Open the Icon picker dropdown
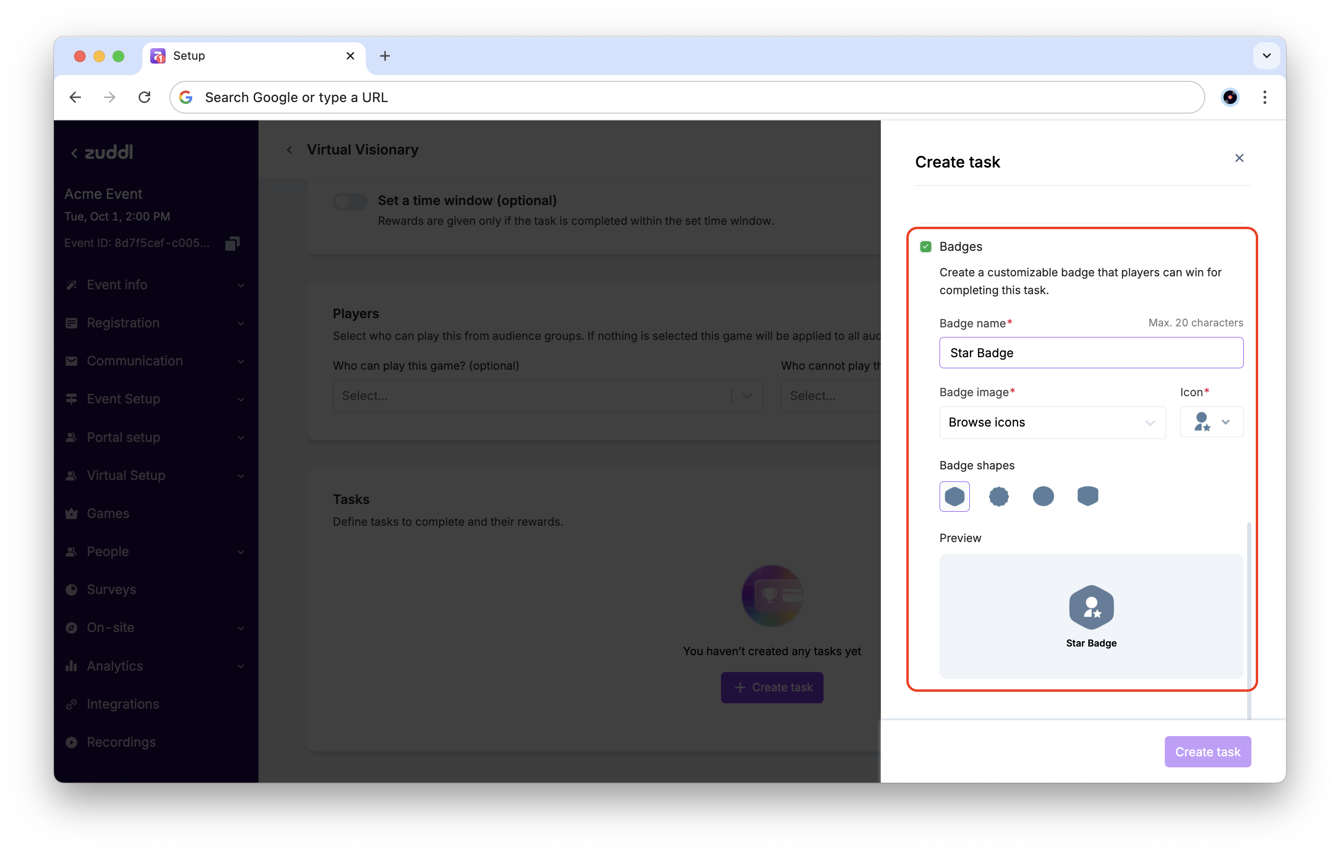 point(1211,422)
